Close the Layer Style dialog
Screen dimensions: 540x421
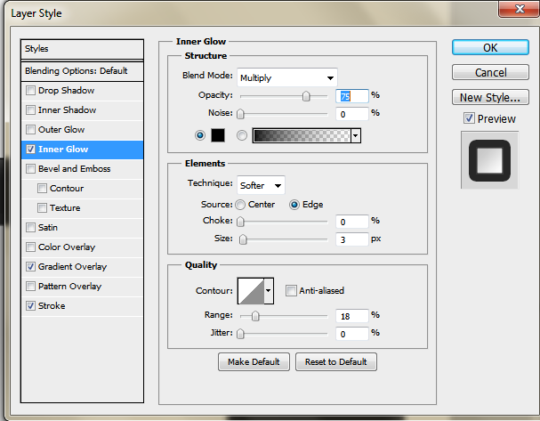point(519,9)
